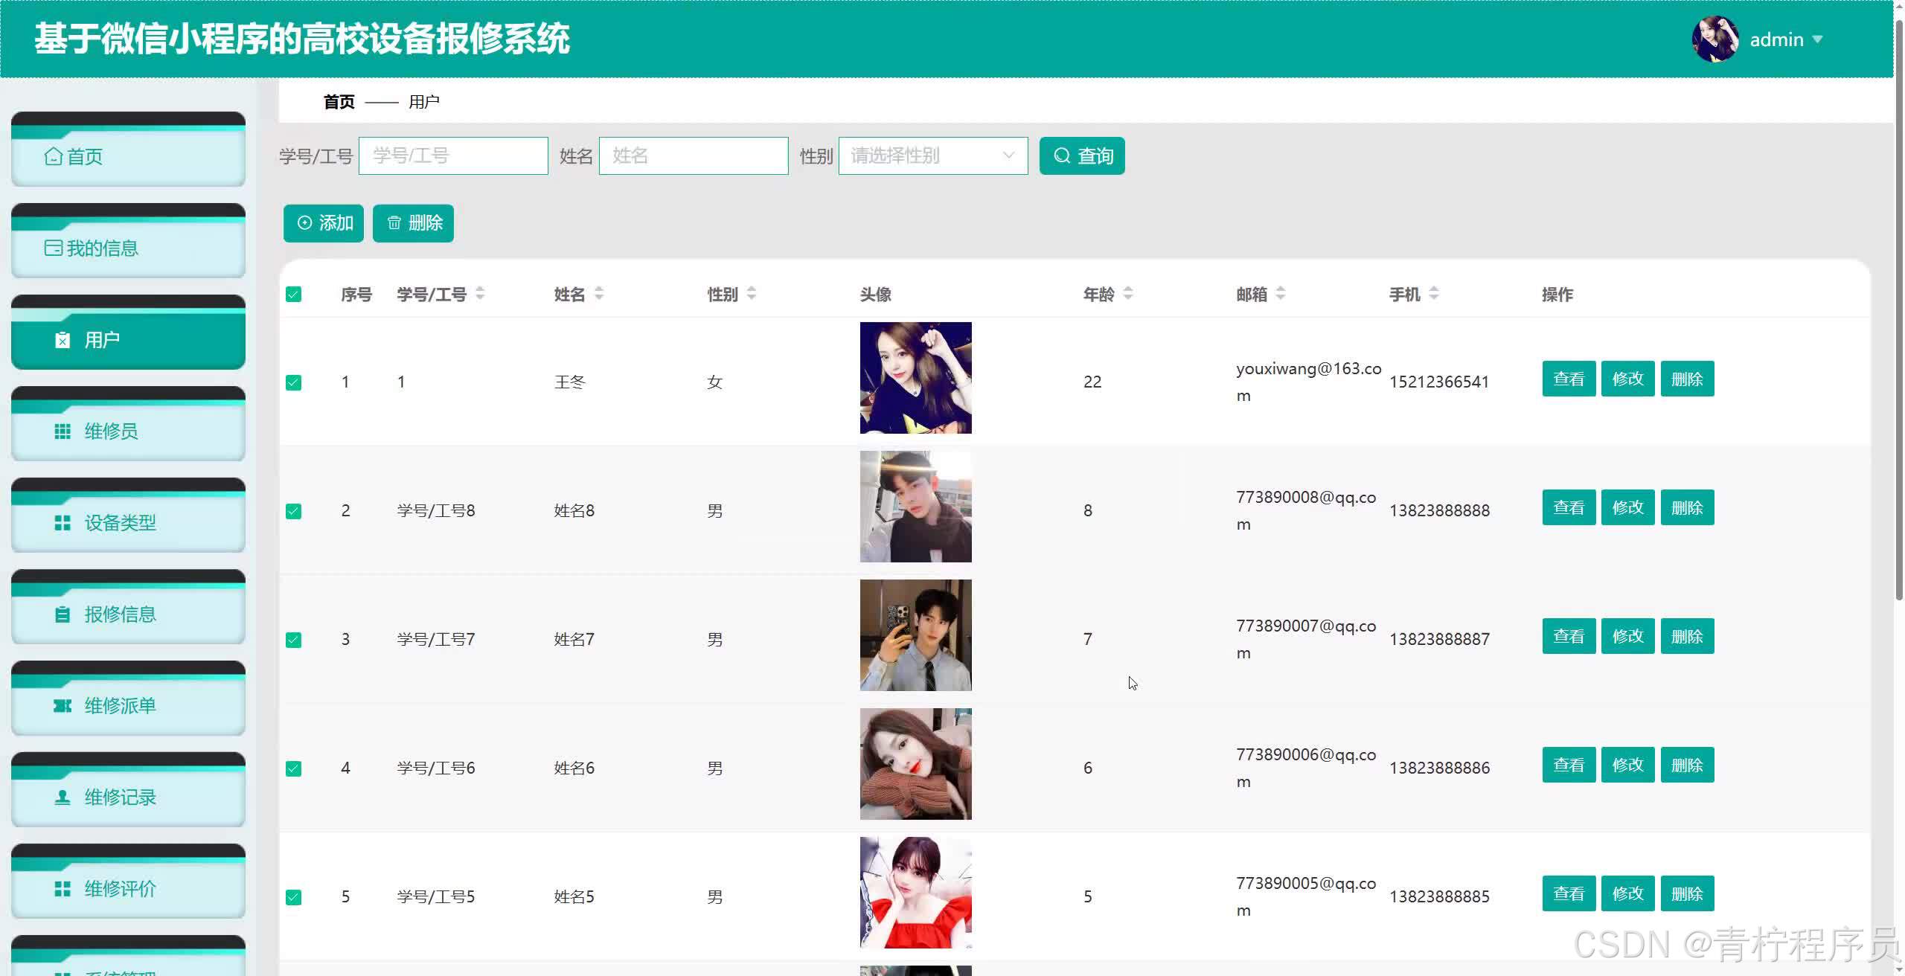
Task: Click the ticket icon beside 维修派单
Action: click(63, 706)
